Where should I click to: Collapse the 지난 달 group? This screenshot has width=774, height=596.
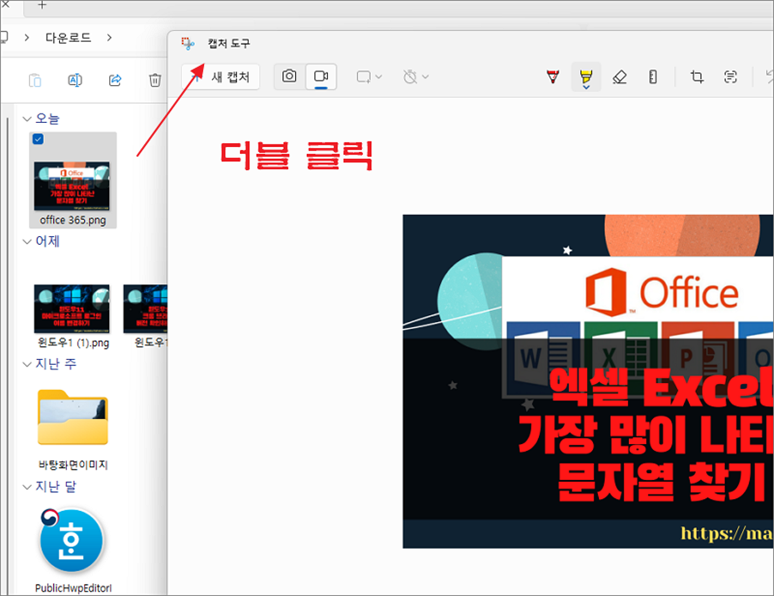(27, 487)
